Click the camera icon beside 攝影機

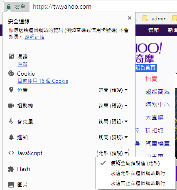pyautogui.click(x=11, y=106)
